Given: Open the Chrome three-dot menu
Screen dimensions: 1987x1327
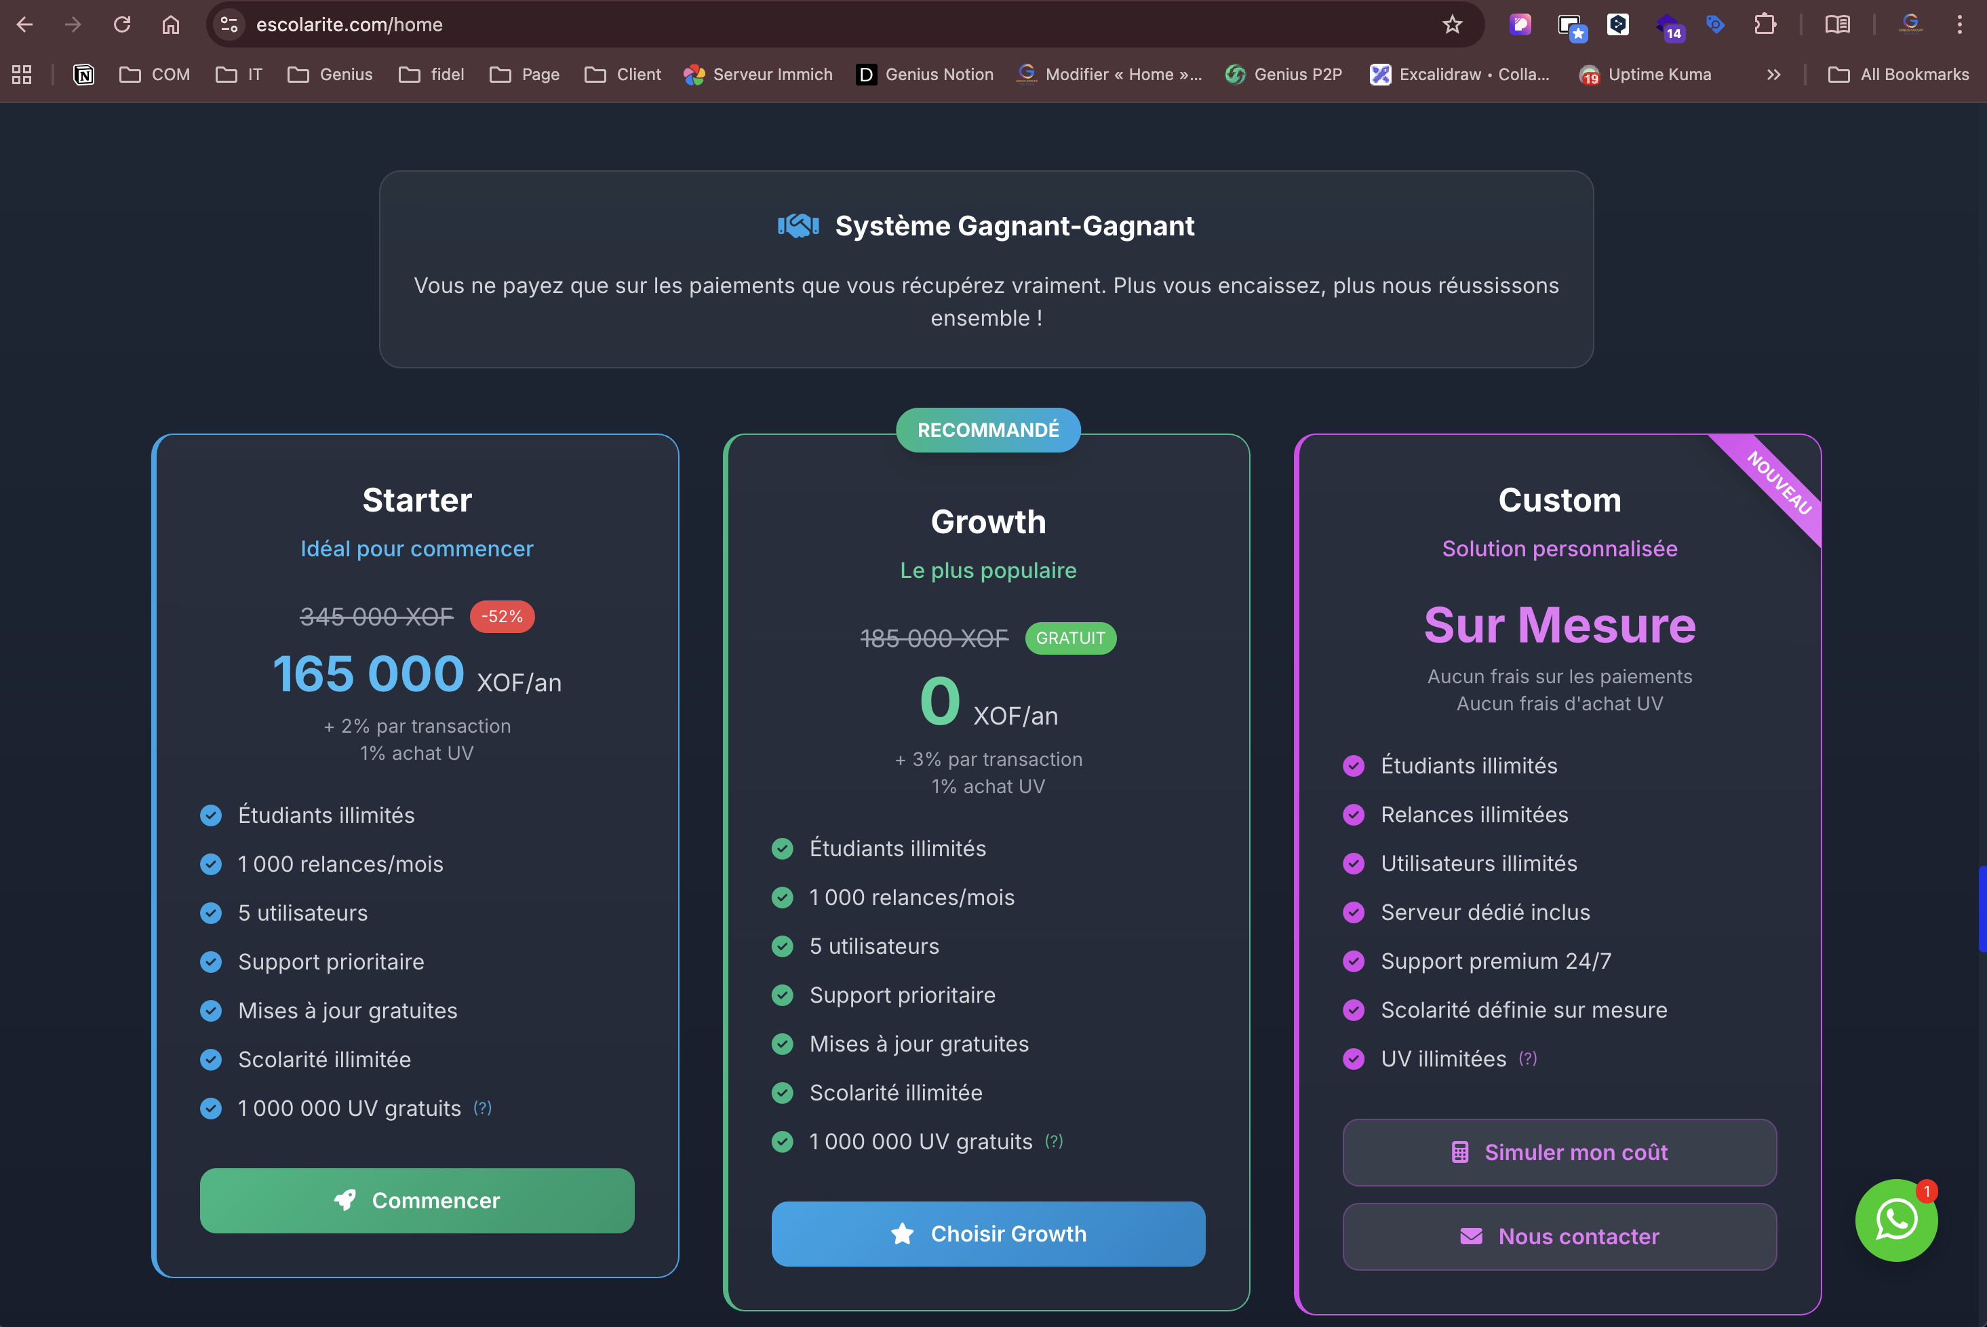Looking at the screenshot, I should (1959, 24).
